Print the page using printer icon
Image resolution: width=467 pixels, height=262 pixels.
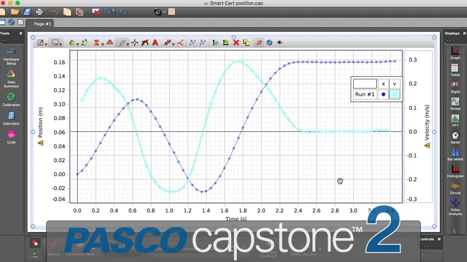click(x=39, y=12)
